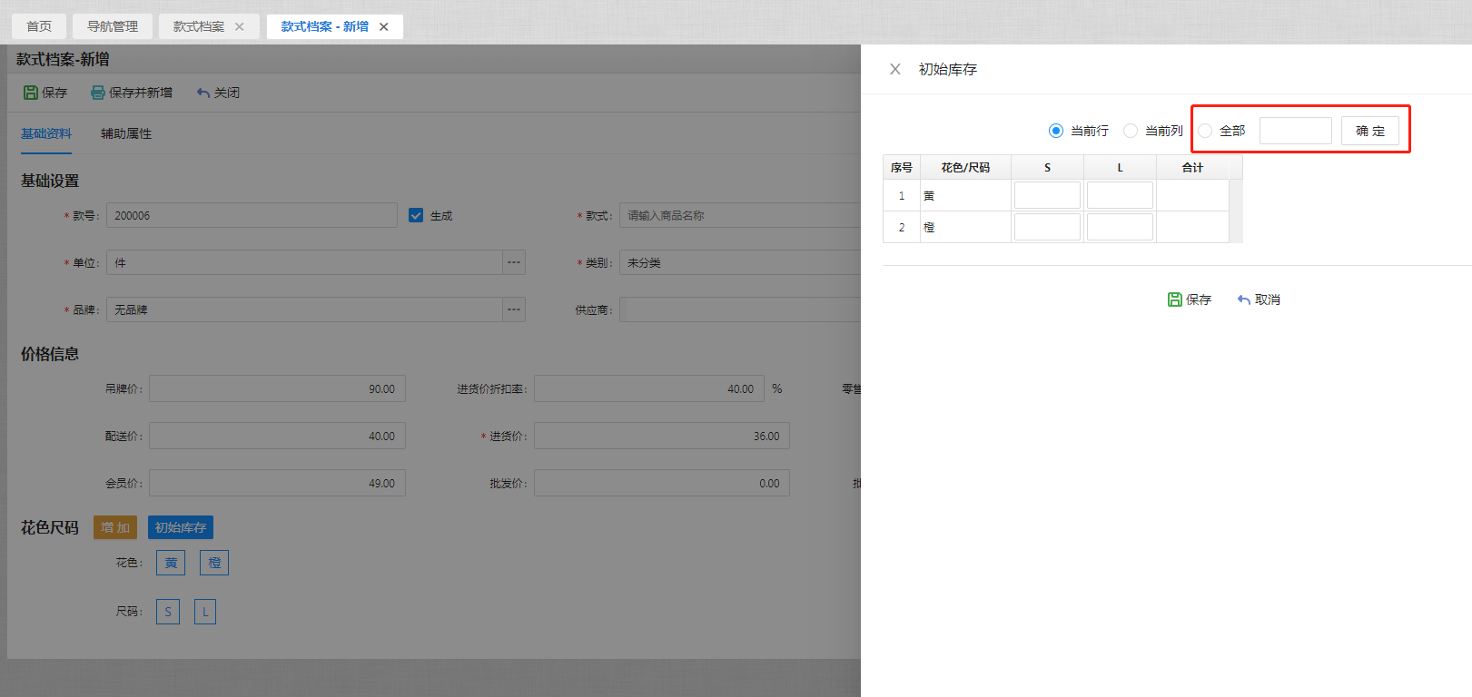
Task: Close the 款式档案 tab with its X
Action: (x=240, y=26)
